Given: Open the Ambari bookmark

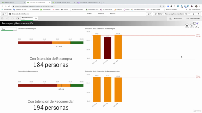Looking at the screenshot, I should [64, 10].
